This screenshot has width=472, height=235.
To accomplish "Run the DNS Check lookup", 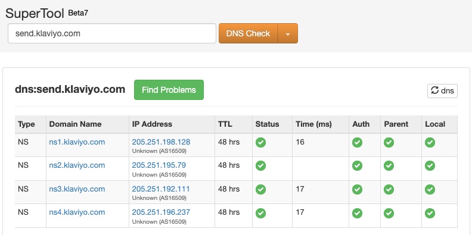I will [248, 33].
